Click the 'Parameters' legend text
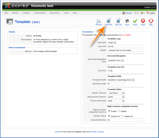The height and width of the screenshot is (138, 159). pyautogui.click(x=88, y=32)
